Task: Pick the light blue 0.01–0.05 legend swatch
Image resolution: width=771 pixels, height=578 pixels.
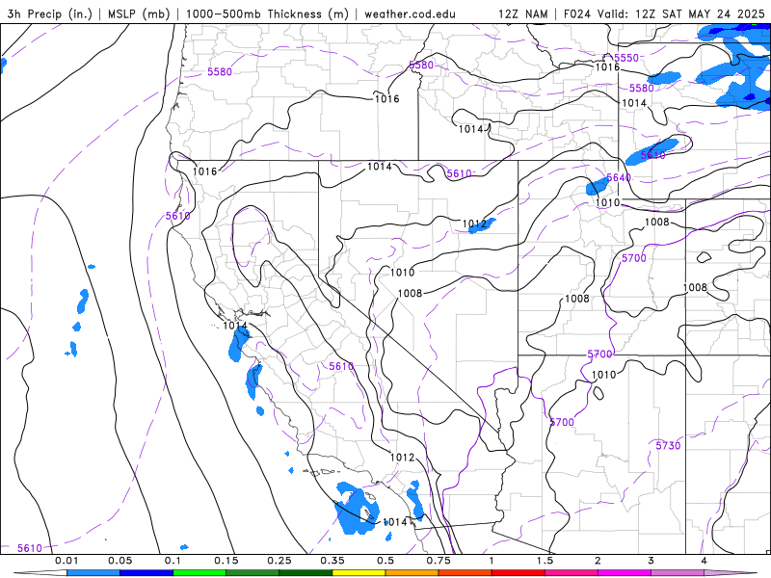Action: click(x=93, y=573)
